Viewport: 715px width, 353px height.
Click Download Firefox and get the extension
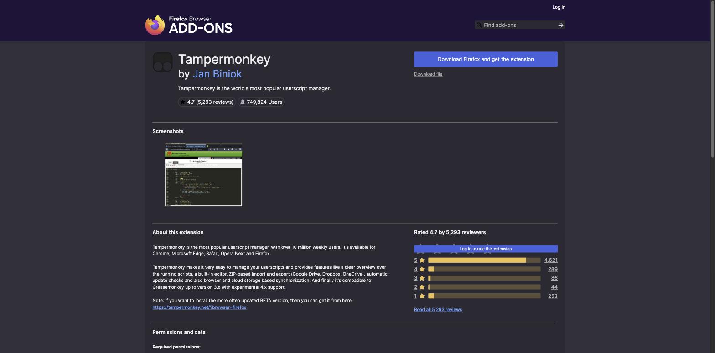pos(486,59)
